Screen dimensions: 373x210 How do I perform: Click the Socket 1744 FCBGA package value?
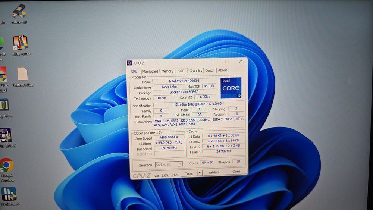(184, 92)
